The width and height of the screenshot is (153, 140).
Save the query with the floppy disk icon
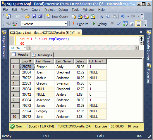(x=34, y=16)
